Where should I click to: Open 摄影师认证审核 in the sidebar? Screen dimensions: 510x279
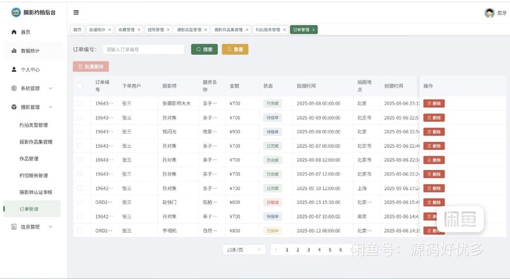[x=36, y=192]
